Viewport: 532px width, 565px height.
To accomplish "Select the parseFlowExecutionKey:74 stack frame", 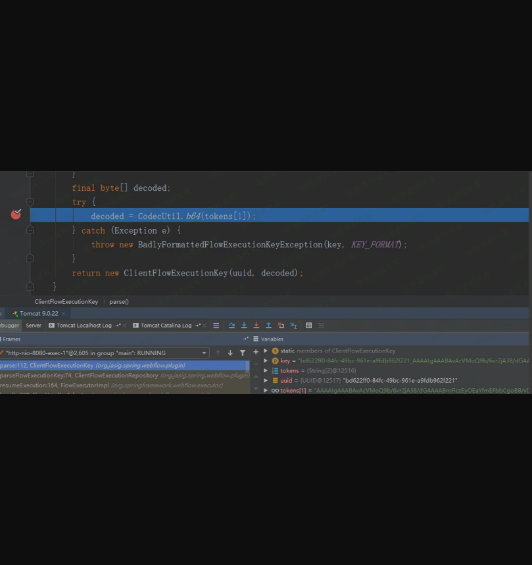I will click(99, 375).
